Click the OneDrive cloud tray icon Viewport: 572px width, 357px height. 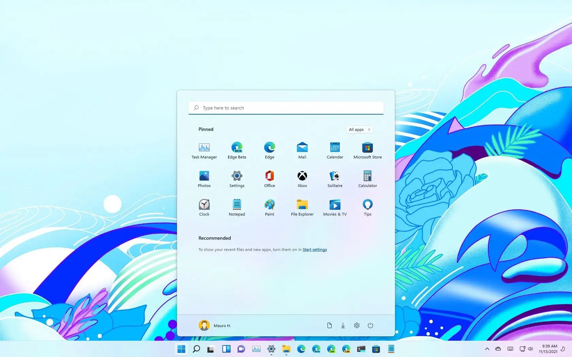pyautogui.click(x=498, y=349)
